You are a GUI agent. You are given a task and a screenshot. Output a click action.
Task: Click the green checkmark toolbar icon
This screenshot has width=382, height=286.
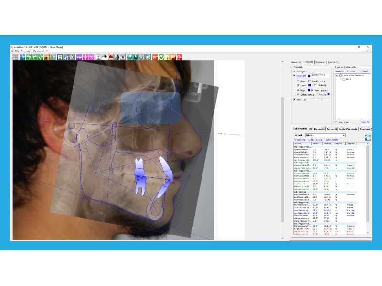(x=161, y=57)
